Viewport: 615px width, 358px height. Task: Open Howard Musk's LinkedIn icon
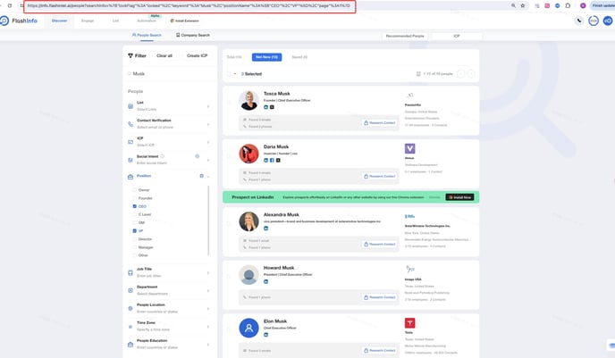click(x=265, y=281)
